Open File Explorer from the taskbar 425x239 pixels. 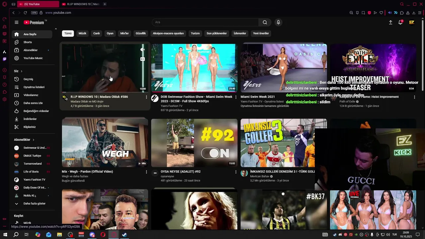tap(59, 235)
